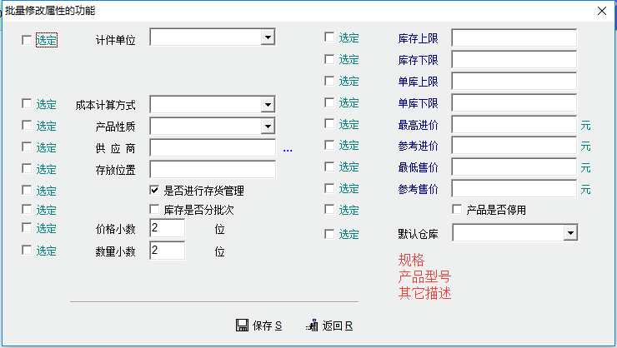Enable the 库存是否分批次 checkbox

pyautogui.click(x=154, y=209)
